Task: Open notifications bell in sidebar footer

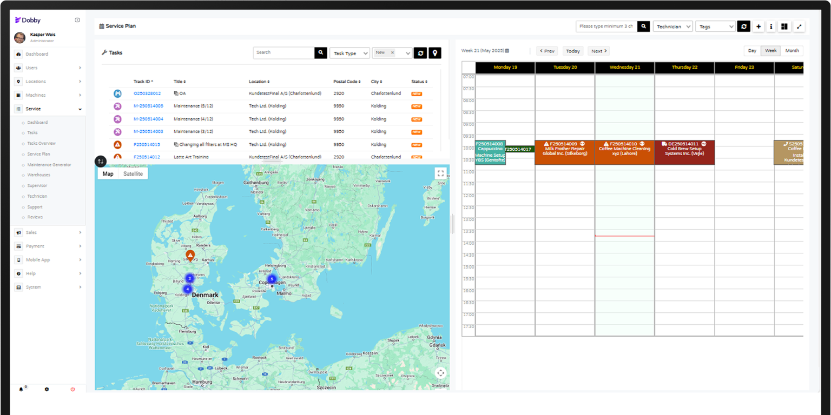Action: [x=22, y=389]
